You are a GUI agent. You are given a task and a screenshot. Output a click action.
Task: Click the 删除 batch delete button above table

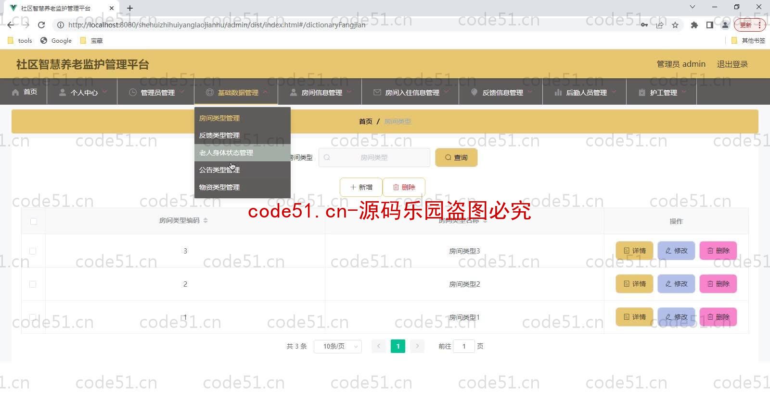pos(404,187)
